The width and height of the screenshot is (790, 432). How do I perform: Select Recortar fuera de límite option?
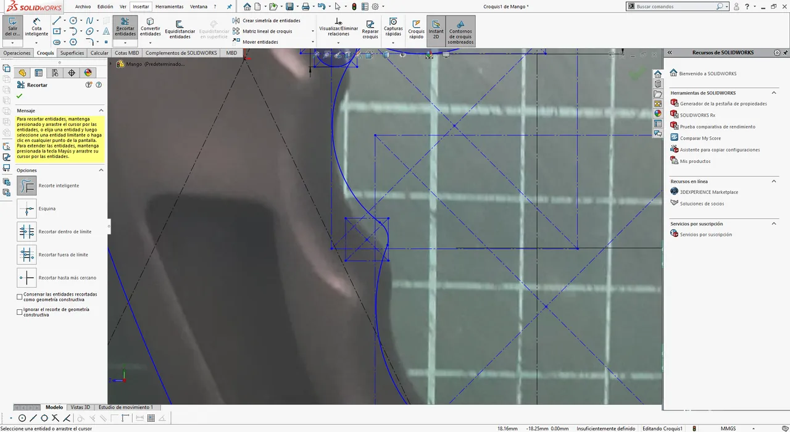pyautogui.click(x=27, y=254)
